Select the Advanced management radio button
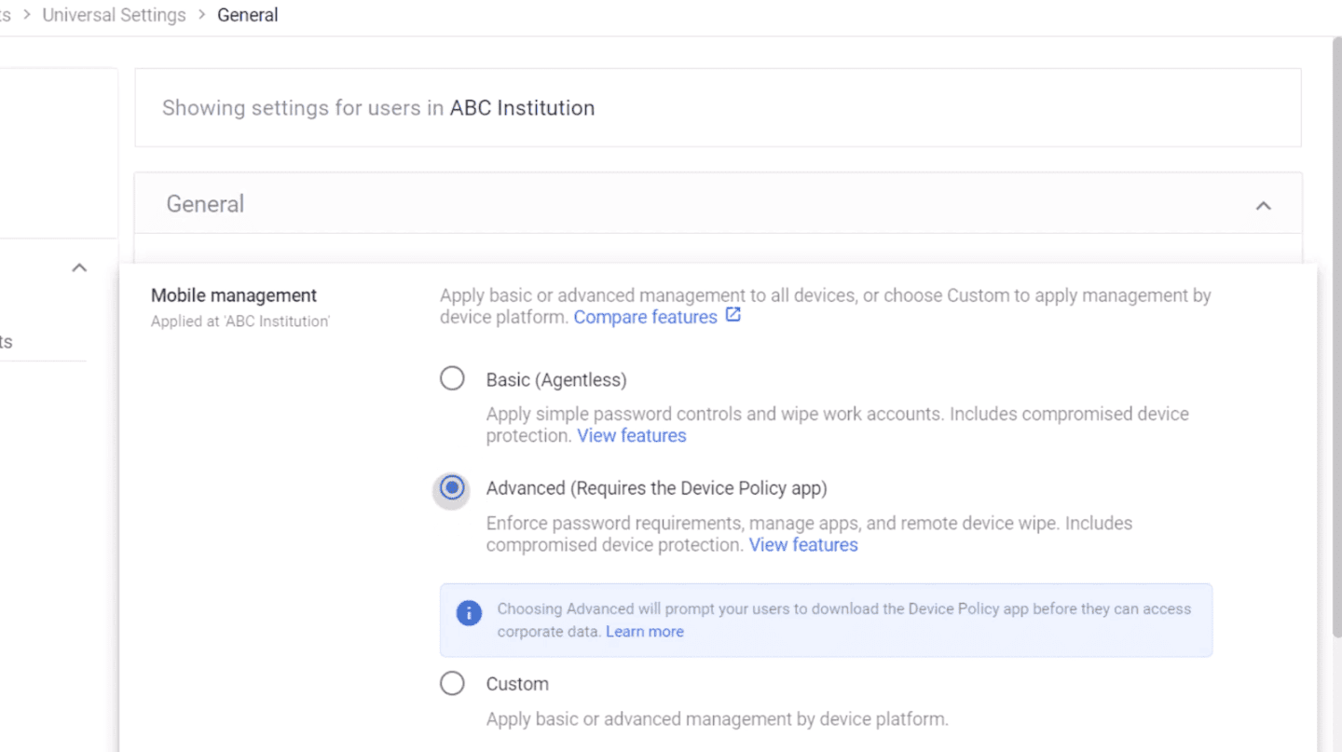Screen dimensions: 1342x752 pyautogui.click(x=452, y=487)
